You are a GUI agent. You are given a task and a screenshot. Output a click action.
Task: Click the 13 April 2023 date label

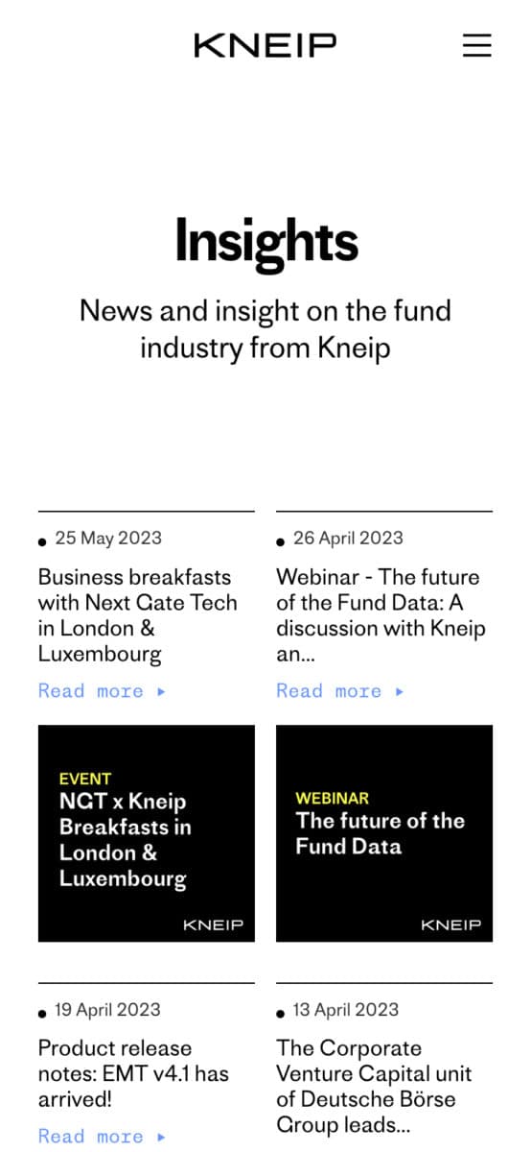346,1010
